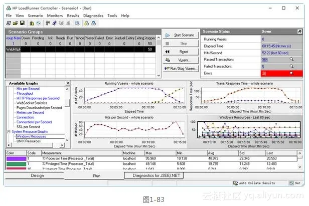The image size is (309, 206).
Task: Open the View menu
Action: (20, 16)
